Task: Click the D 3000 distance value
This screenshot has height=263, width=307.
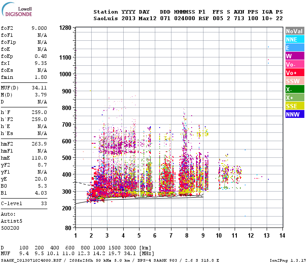Action: pos(130,248)
